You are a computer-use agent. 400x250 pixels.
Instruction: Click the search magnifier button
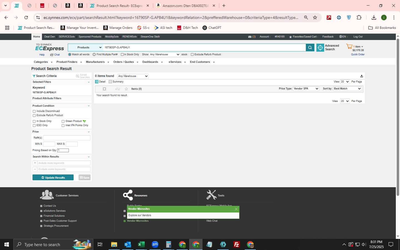(310, 47)
